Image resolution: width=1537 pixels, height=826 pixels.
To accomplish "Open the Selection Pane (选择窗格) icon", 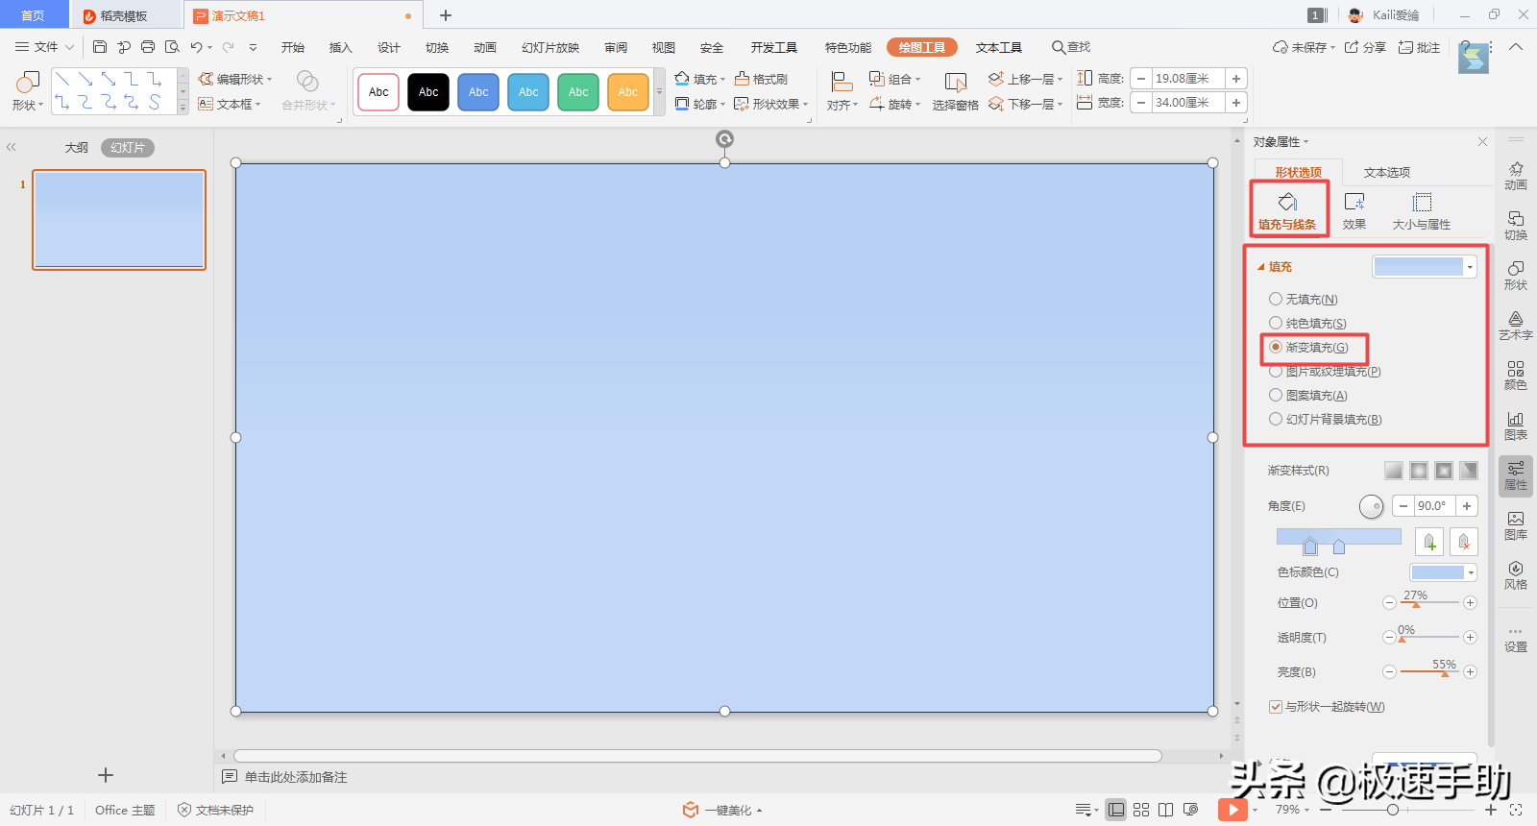I will click(955, 92).
